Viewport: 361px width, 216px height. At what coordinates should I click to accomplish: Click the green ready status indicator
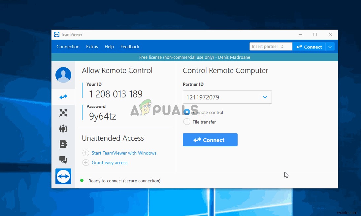click(82, 181)
